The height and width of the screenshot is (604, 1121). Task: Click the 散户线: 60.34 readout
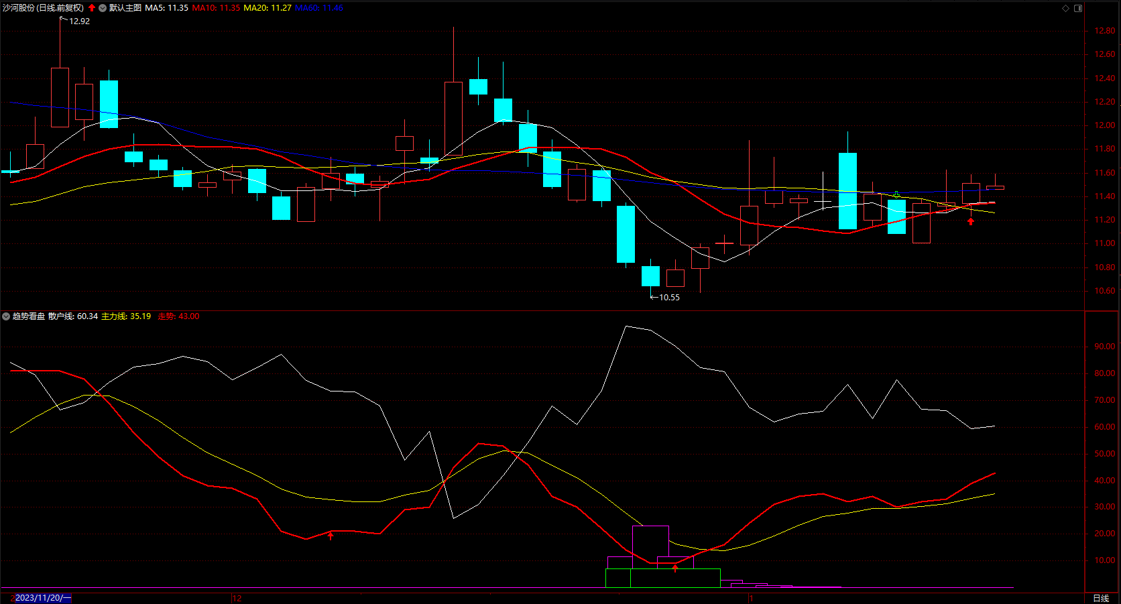(73, 316)
